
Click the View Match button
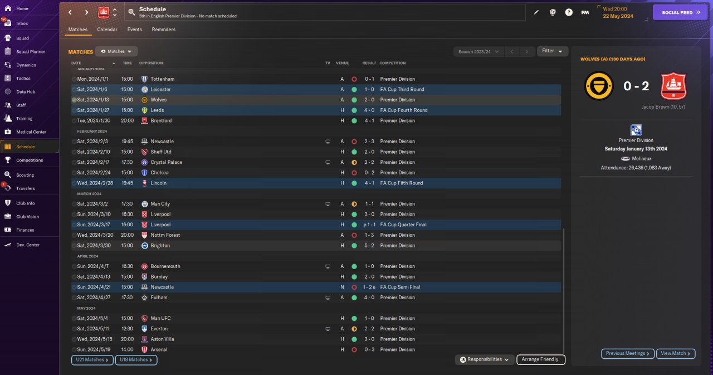point(676,353)
